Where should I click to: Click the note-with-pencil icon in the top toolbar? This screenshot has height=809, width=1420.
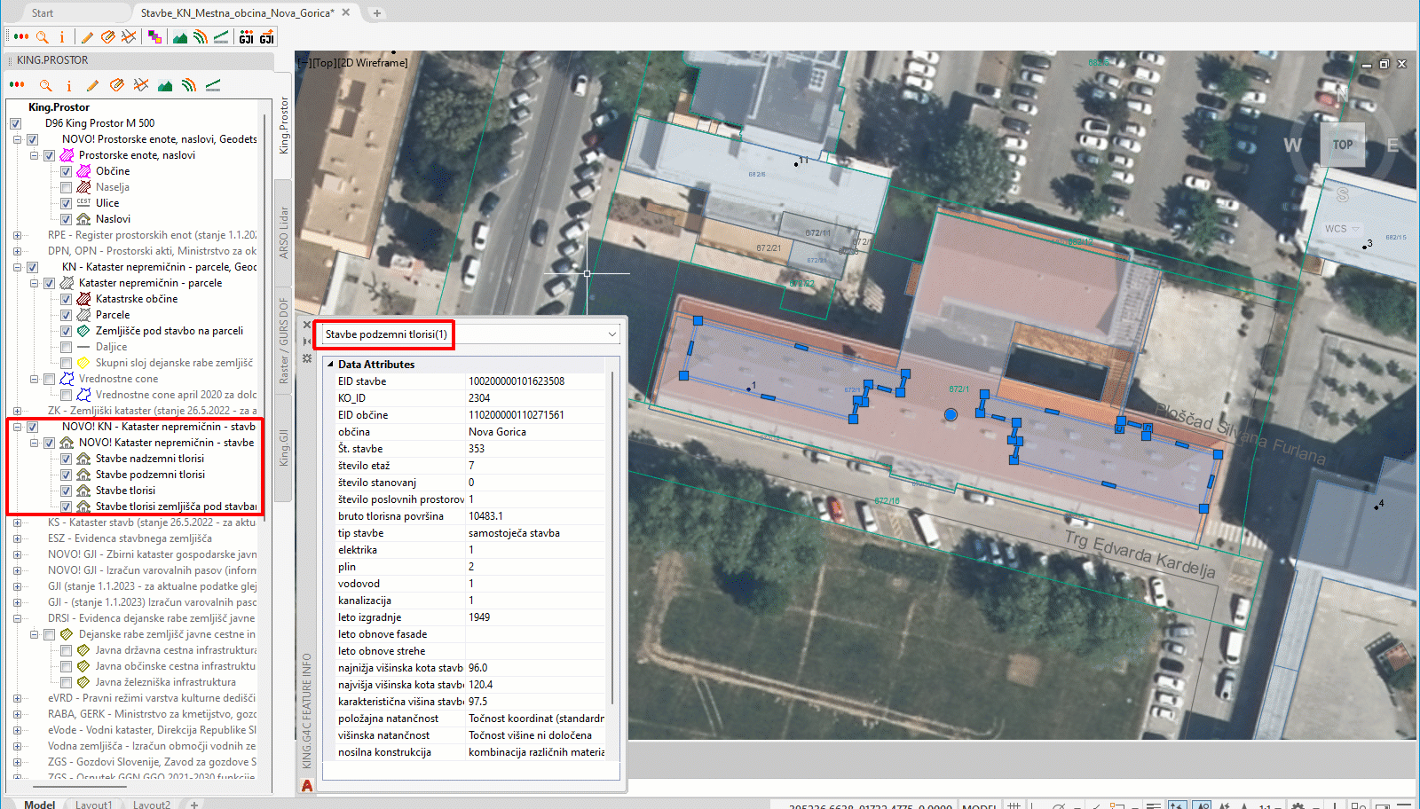click(107, 36)
